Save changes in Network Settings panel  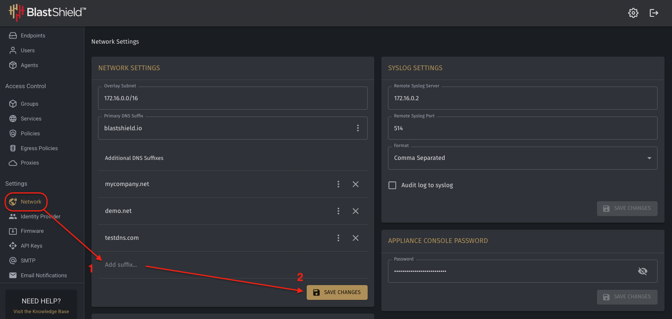[337, 292]
